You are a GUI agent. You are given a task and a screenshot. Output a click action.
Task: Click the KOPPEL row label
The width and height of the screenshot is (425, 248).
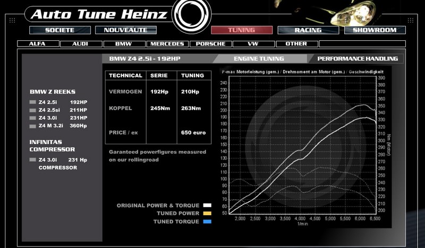coord(121,108)
